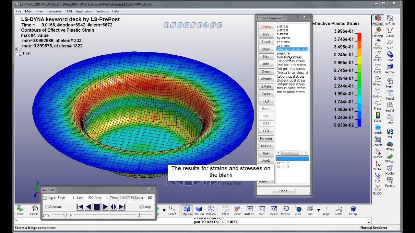Expand the Post tree node
This screenshot has width=415, height=233.
click(x=17, y=54)
